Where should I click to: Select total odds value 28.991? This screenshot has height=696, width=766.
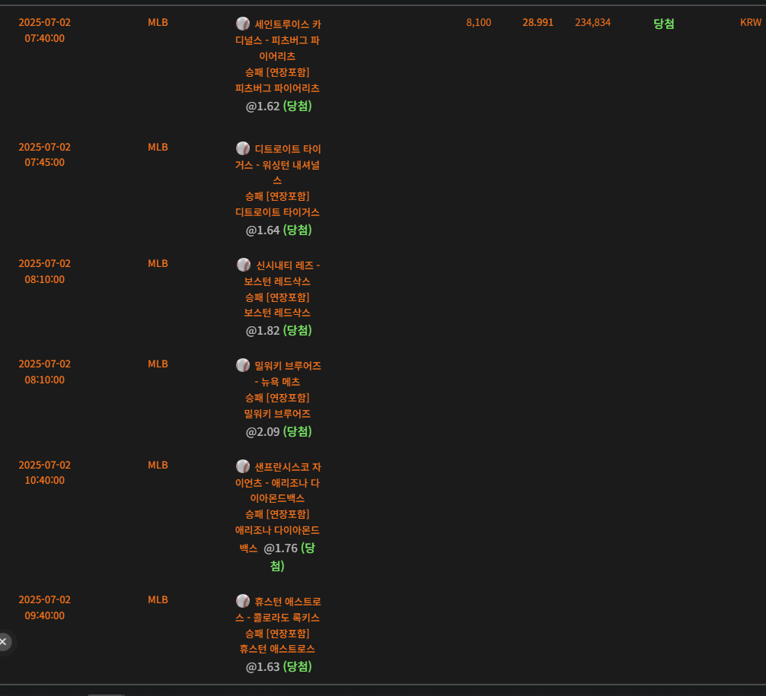click(538, 23)
